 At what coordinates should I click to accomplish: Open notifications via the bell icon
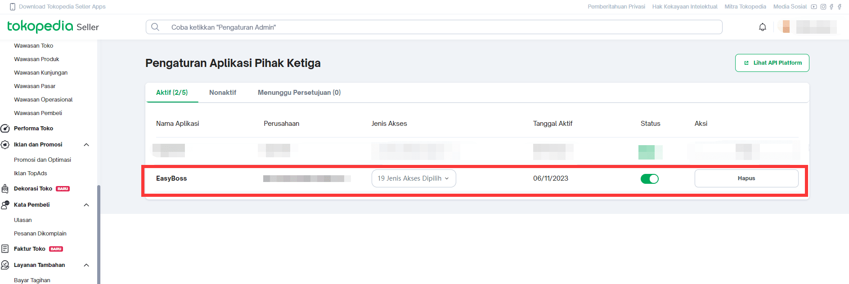(x=763, y=27)
